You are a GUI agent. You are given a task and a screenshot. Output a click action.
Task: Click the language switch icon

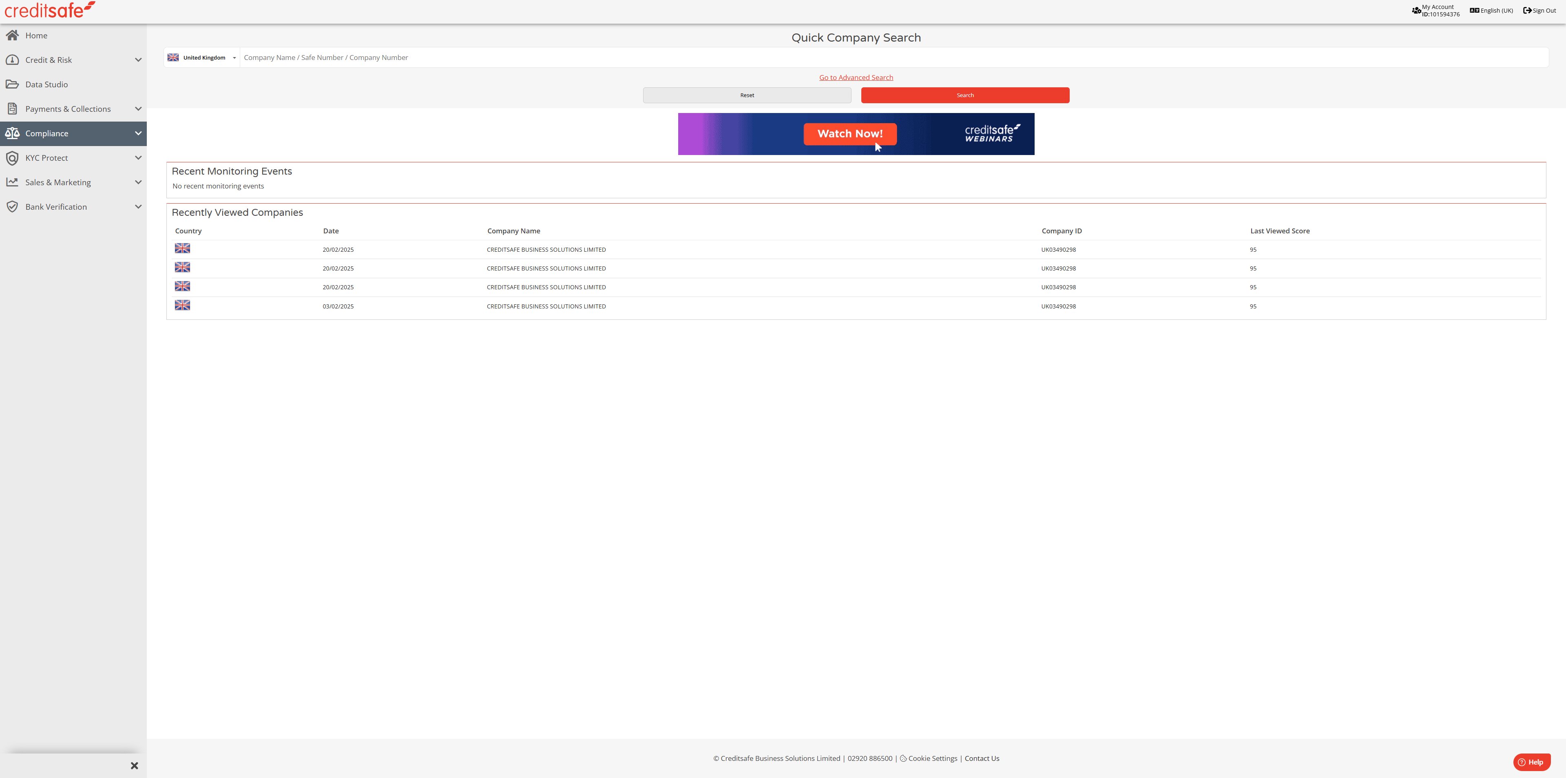pyautogui.click(x=1474, y=10)
